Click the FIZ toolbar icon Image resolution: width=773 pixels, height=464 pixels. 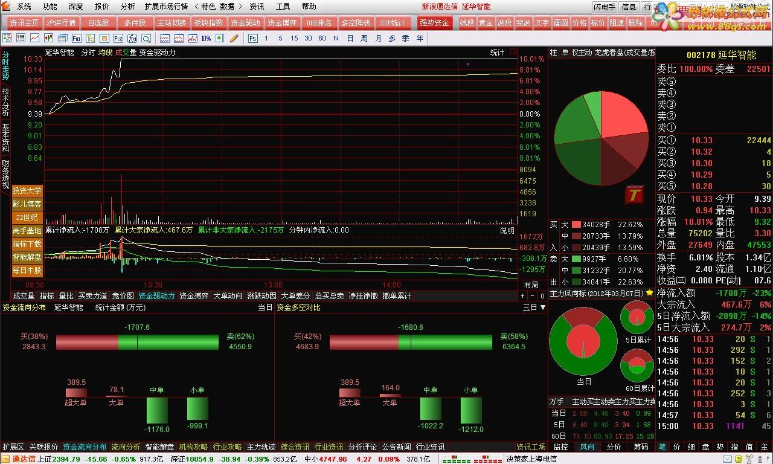(x=118, y=38)
